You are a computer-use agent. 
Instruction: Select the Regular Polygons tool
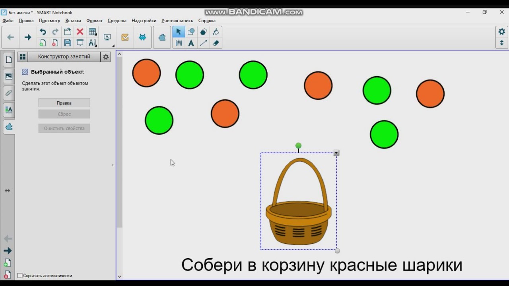click(x=203, y=32)
